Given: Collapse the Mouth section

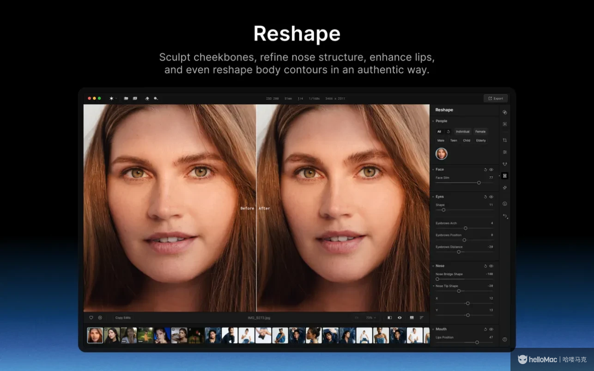Looking at the screenshot, I should [433, 329].
